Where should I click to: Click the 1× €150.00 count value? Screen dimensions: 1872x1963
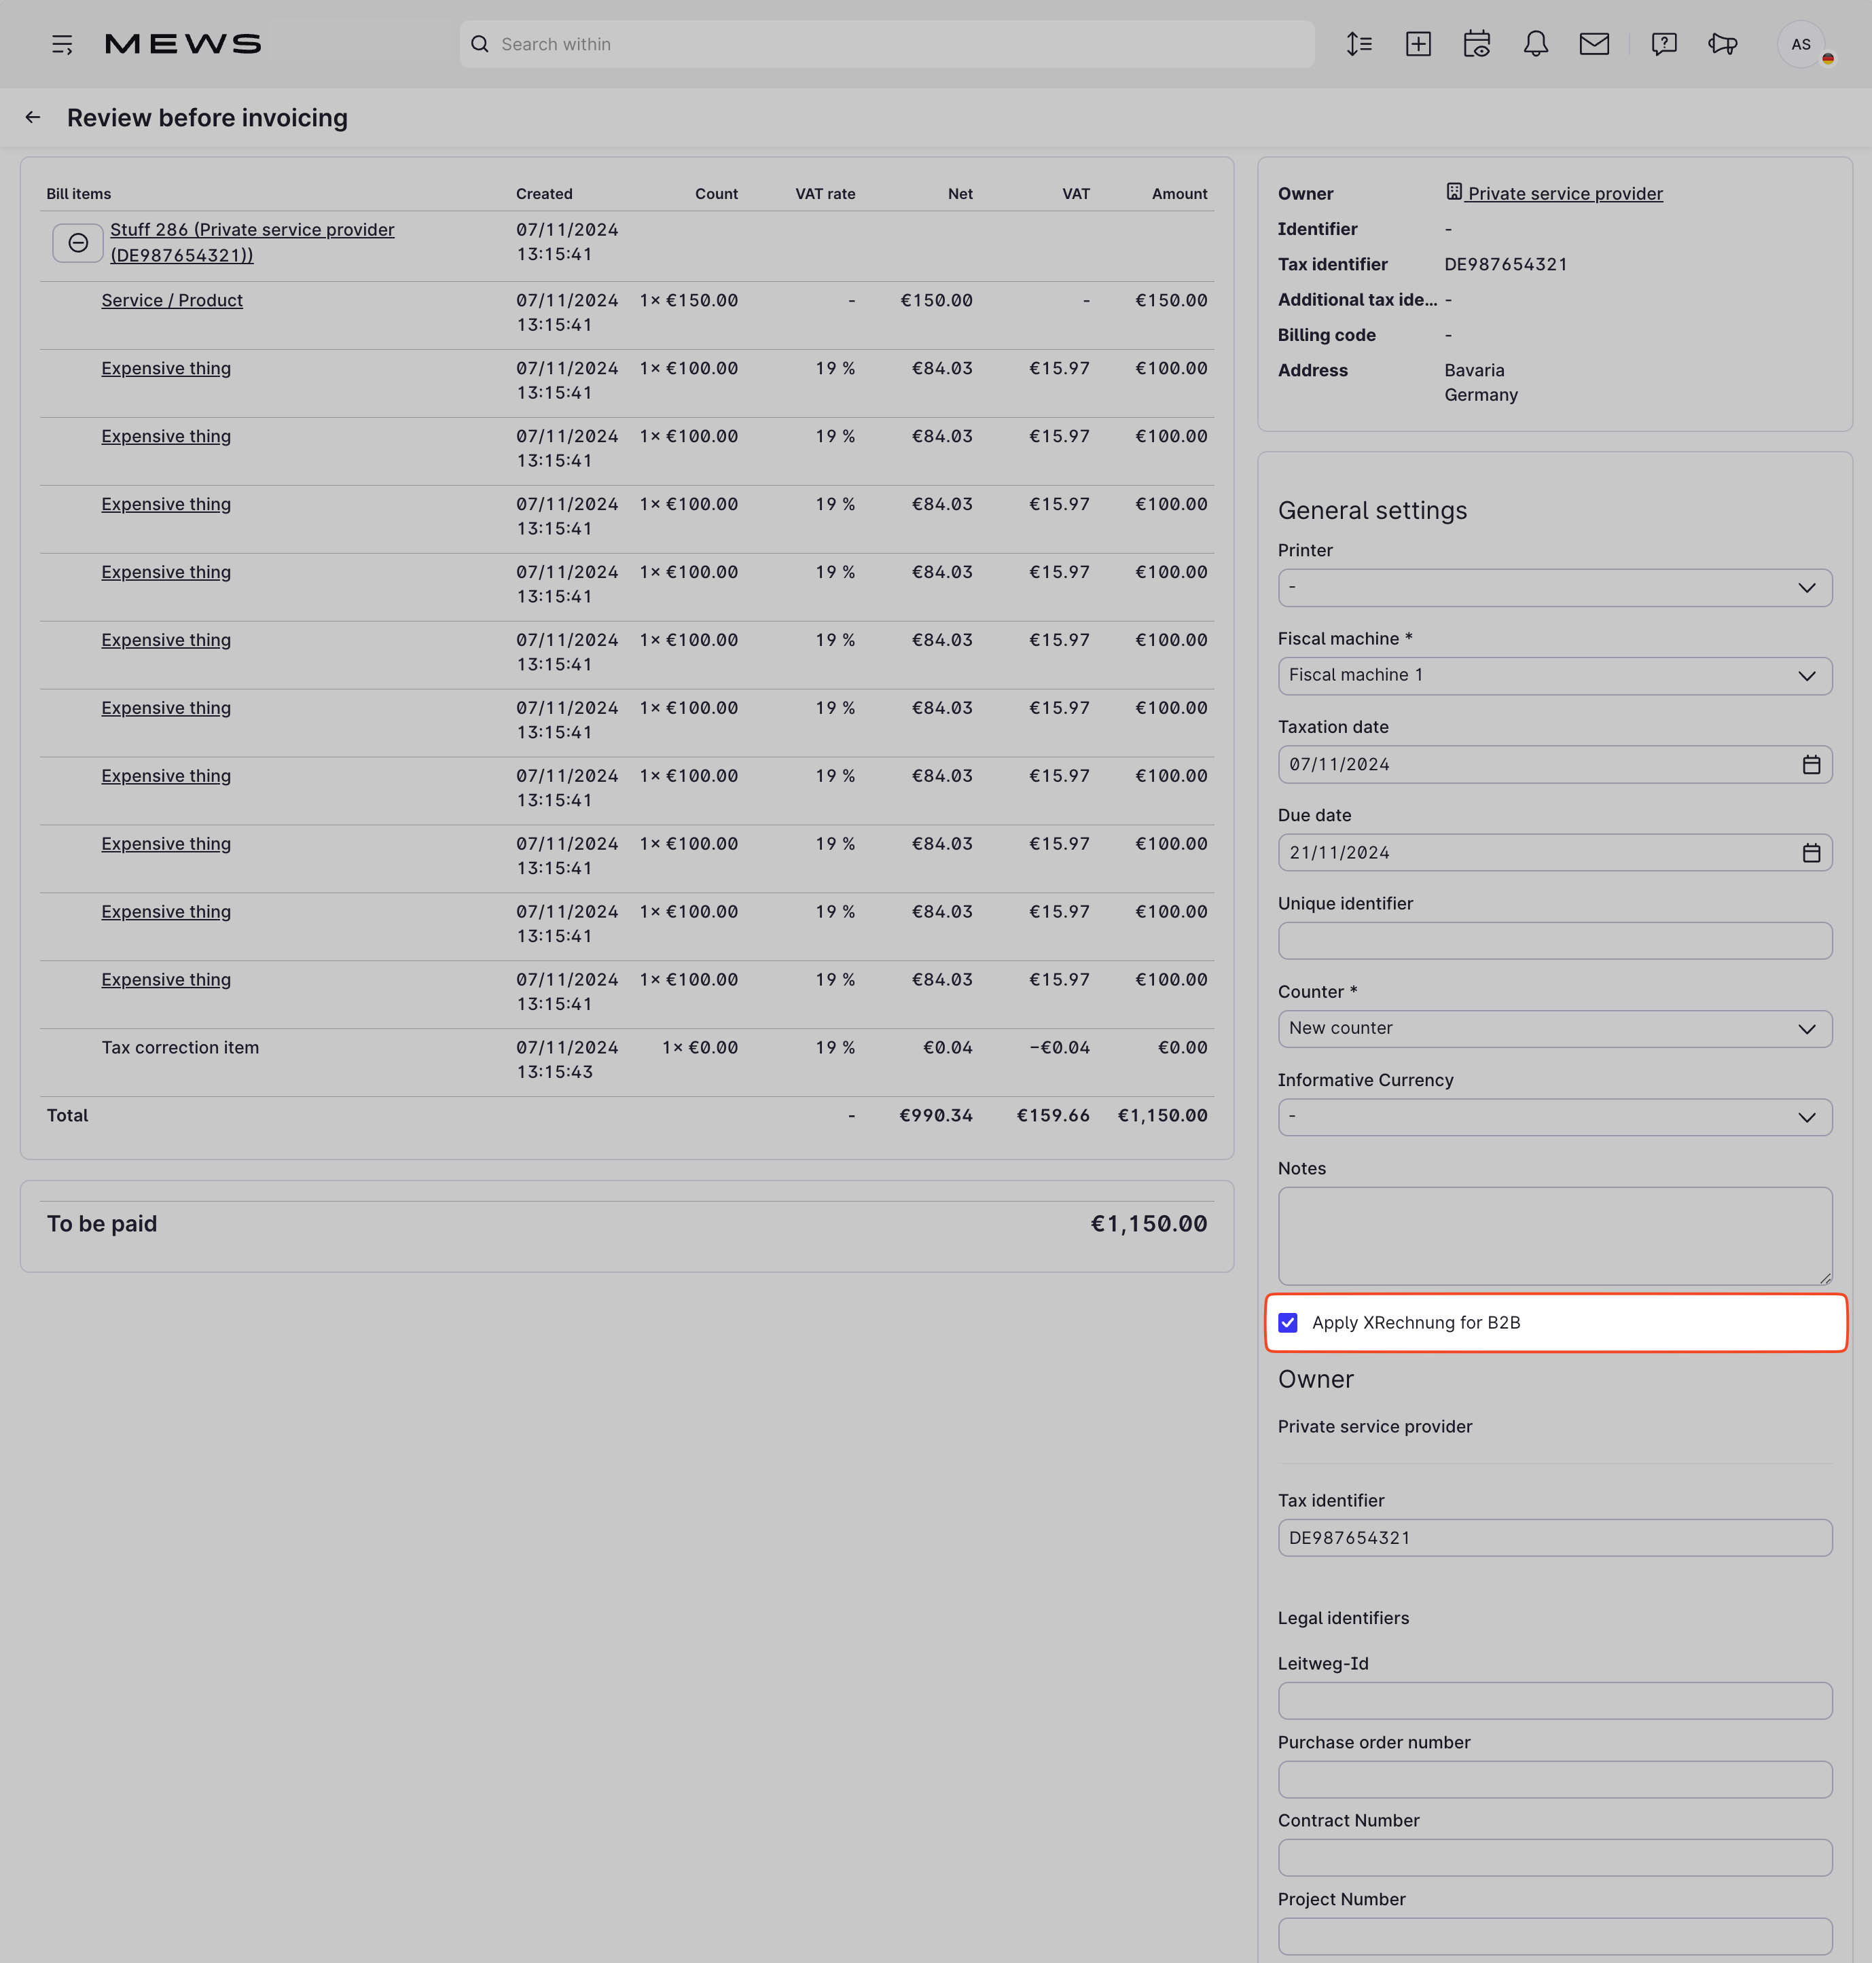pyautogui.click(x=689, y=300)
